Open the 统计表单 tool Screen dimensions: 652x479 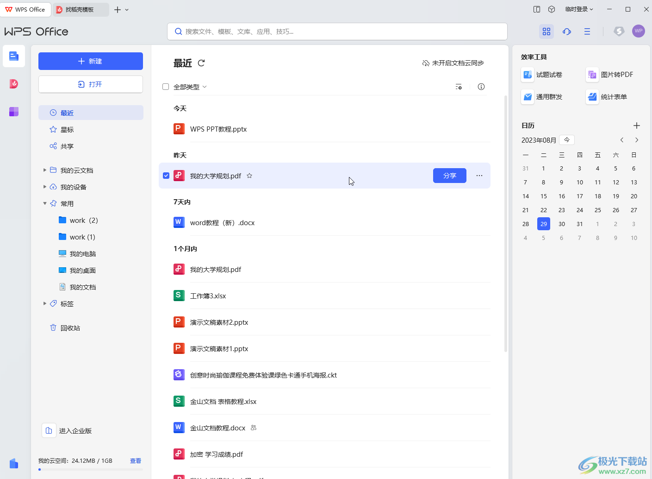coord(606,97)
